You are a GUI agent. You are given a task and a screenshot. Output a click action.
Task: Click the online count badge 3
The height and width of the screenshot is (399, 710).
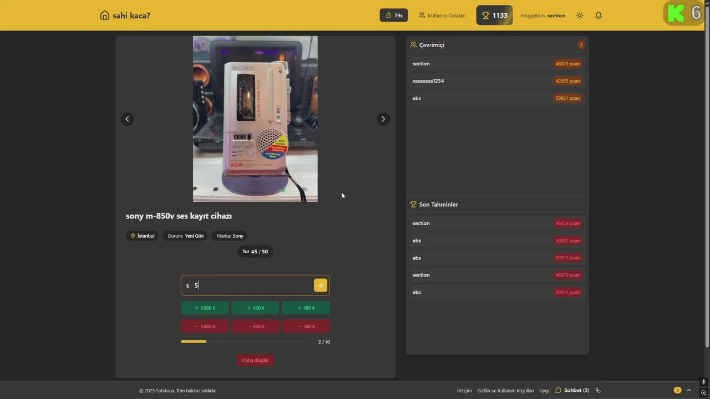pos(581,45)
